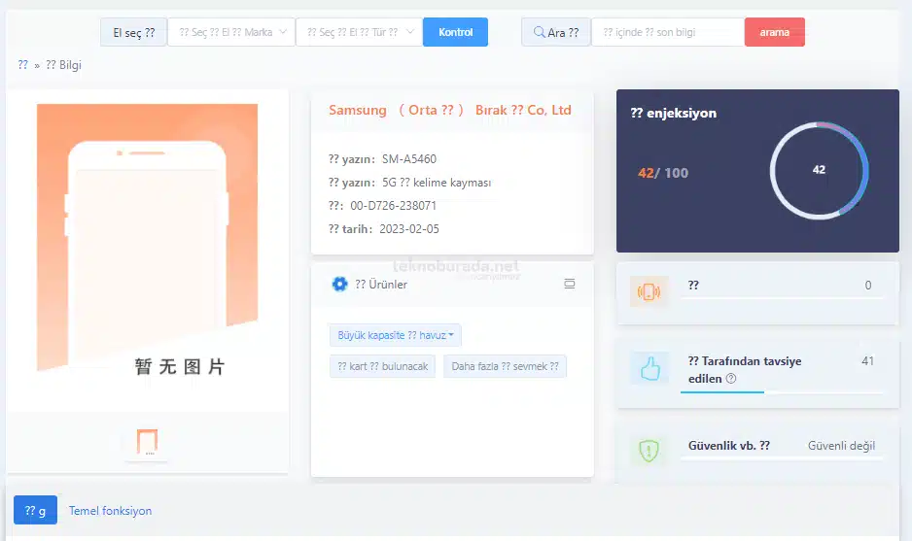Screen dimensions: 912x541
Task: Click the help icon next to edilen
Action: point(730,378)
